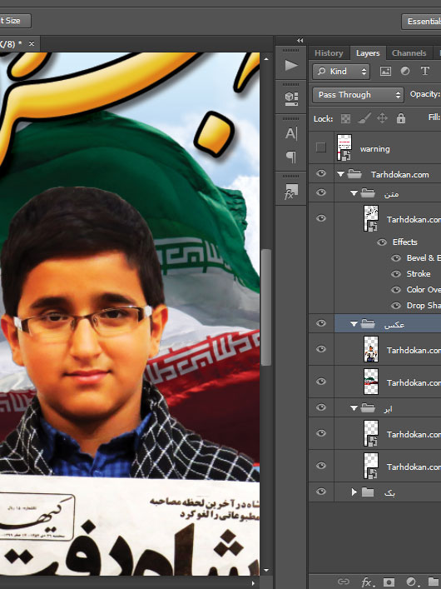
Task: Switch to the Channels tab
Action: pyautogui.click(x=409, y=53)
